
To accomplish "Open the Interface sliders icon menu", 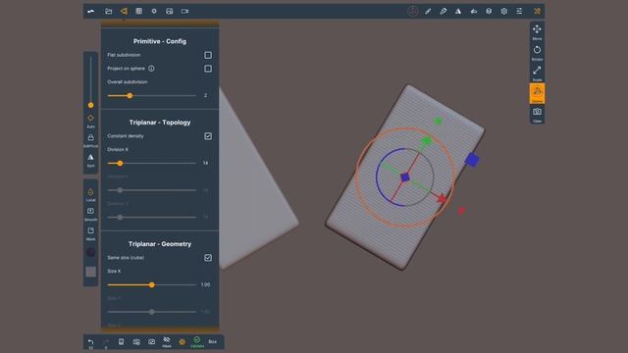I will tap(519, 11).
